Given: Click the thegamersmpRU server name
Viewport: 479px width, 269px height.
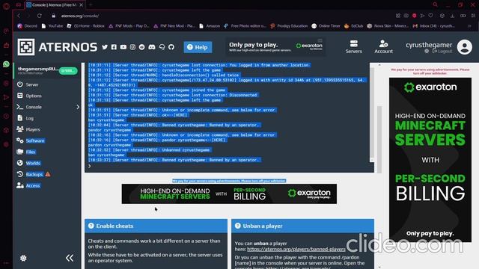Looking at the screenshot, I should pyautogui.click(x=37, y=69).
